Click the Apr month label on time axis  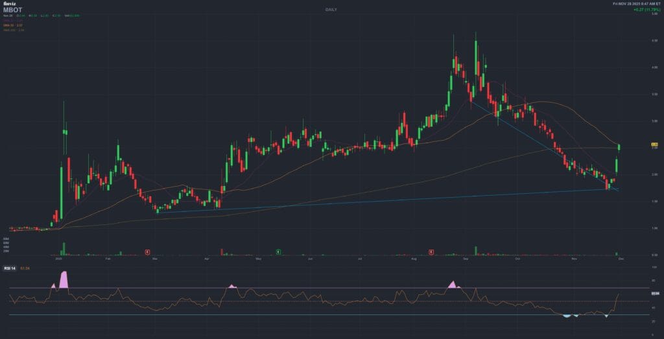207,259
